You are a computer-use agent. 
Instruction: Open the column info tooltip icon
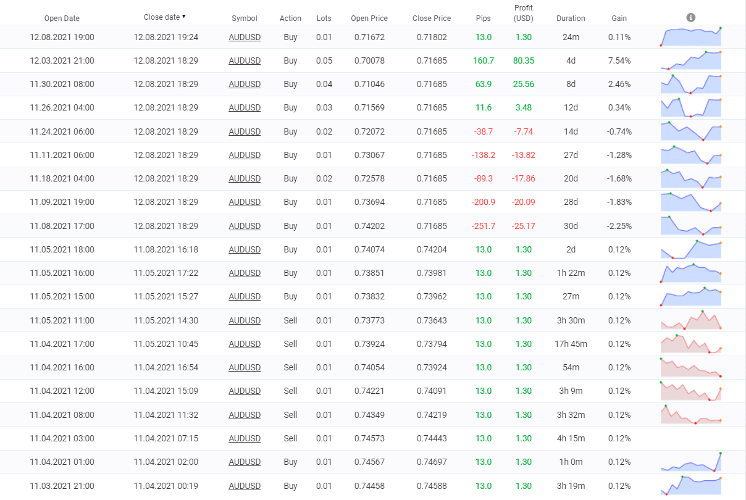[690, 17]
